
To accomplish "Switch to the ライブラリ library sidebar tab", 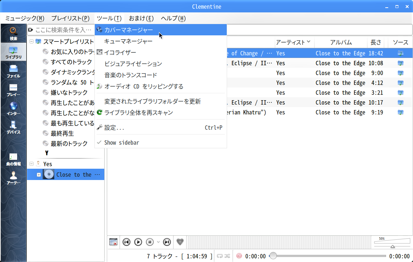I will click(13, 52).
